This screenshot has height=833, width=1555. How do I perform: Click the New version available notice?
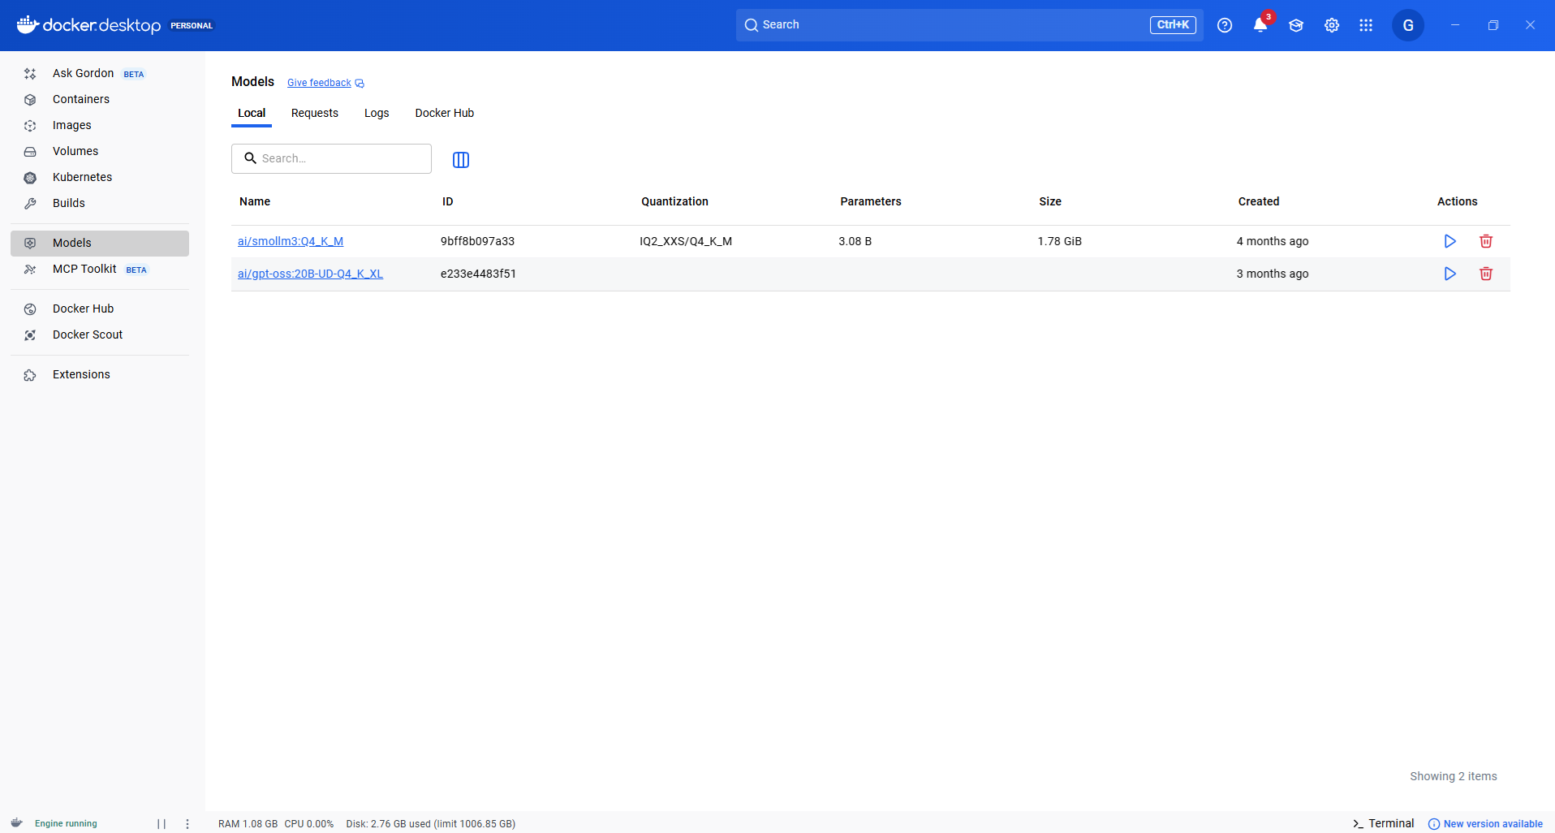pos(1485,824)
